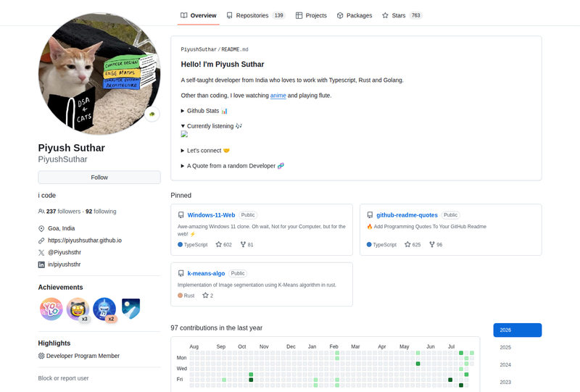Collapse the Currently listening section
The width and height of the screenshot is (580, 392).
coord(211,126)
